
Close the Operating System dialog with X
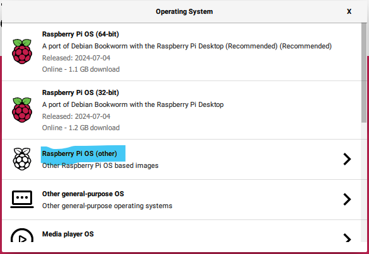349,11
